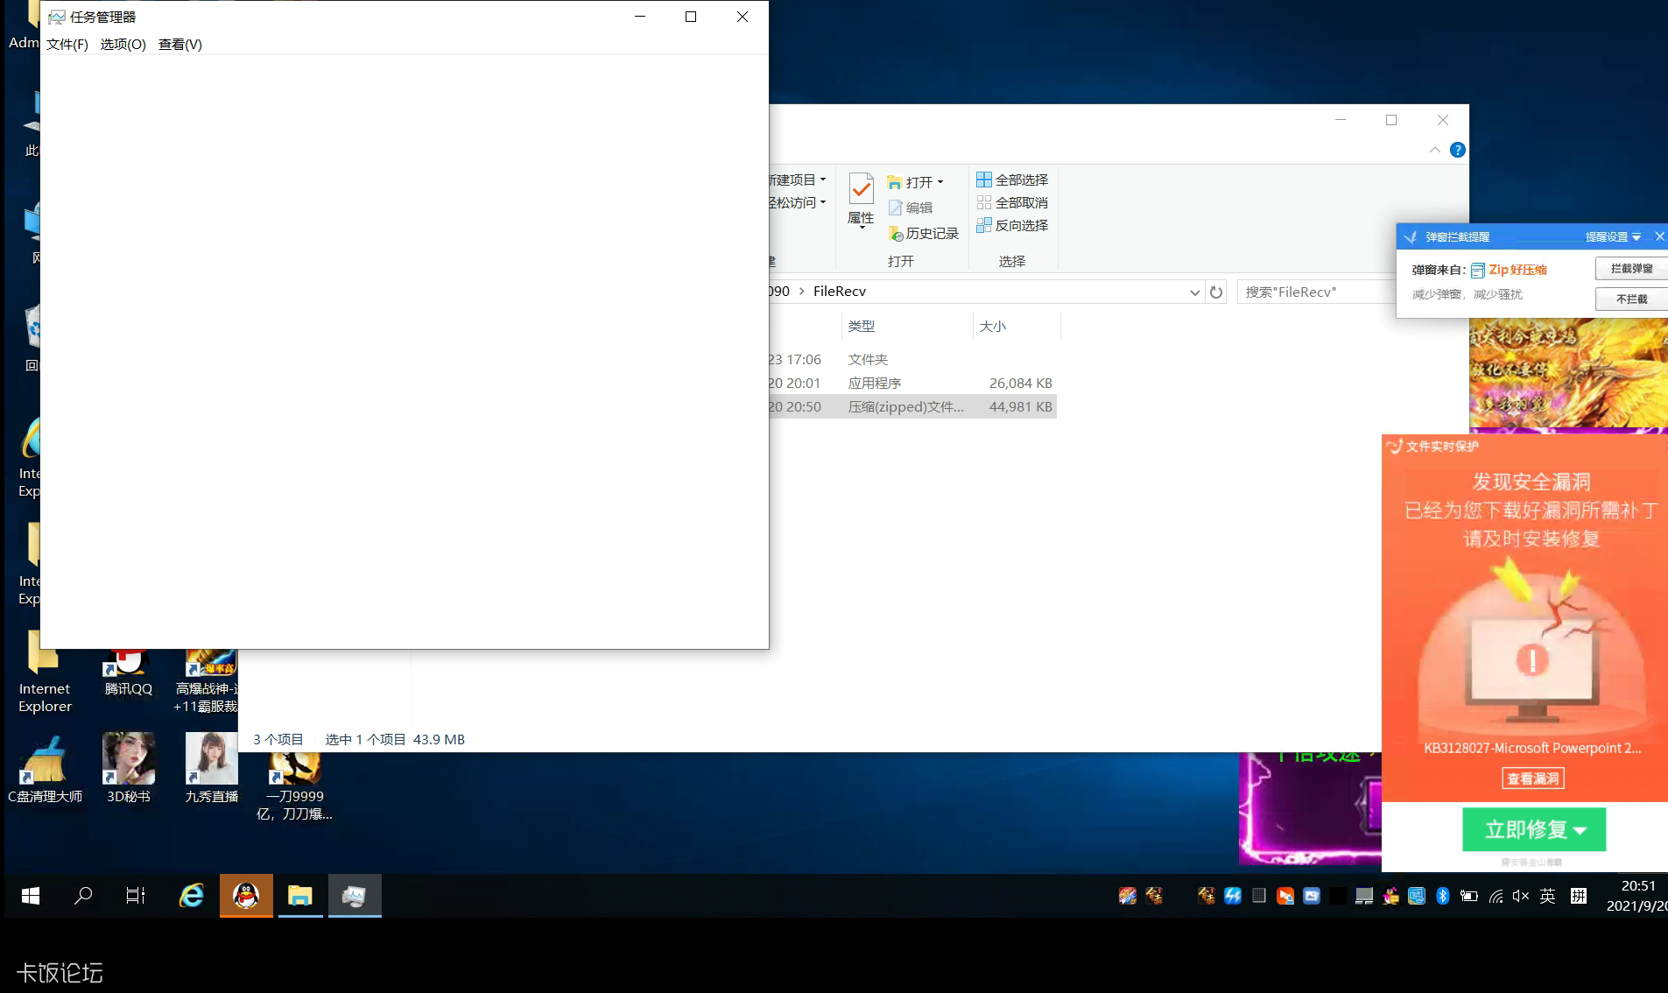Collapse the Explorer ribbon with the chevron
The width and height of the screenshot is (1668, 993).
pos(1435,150)
